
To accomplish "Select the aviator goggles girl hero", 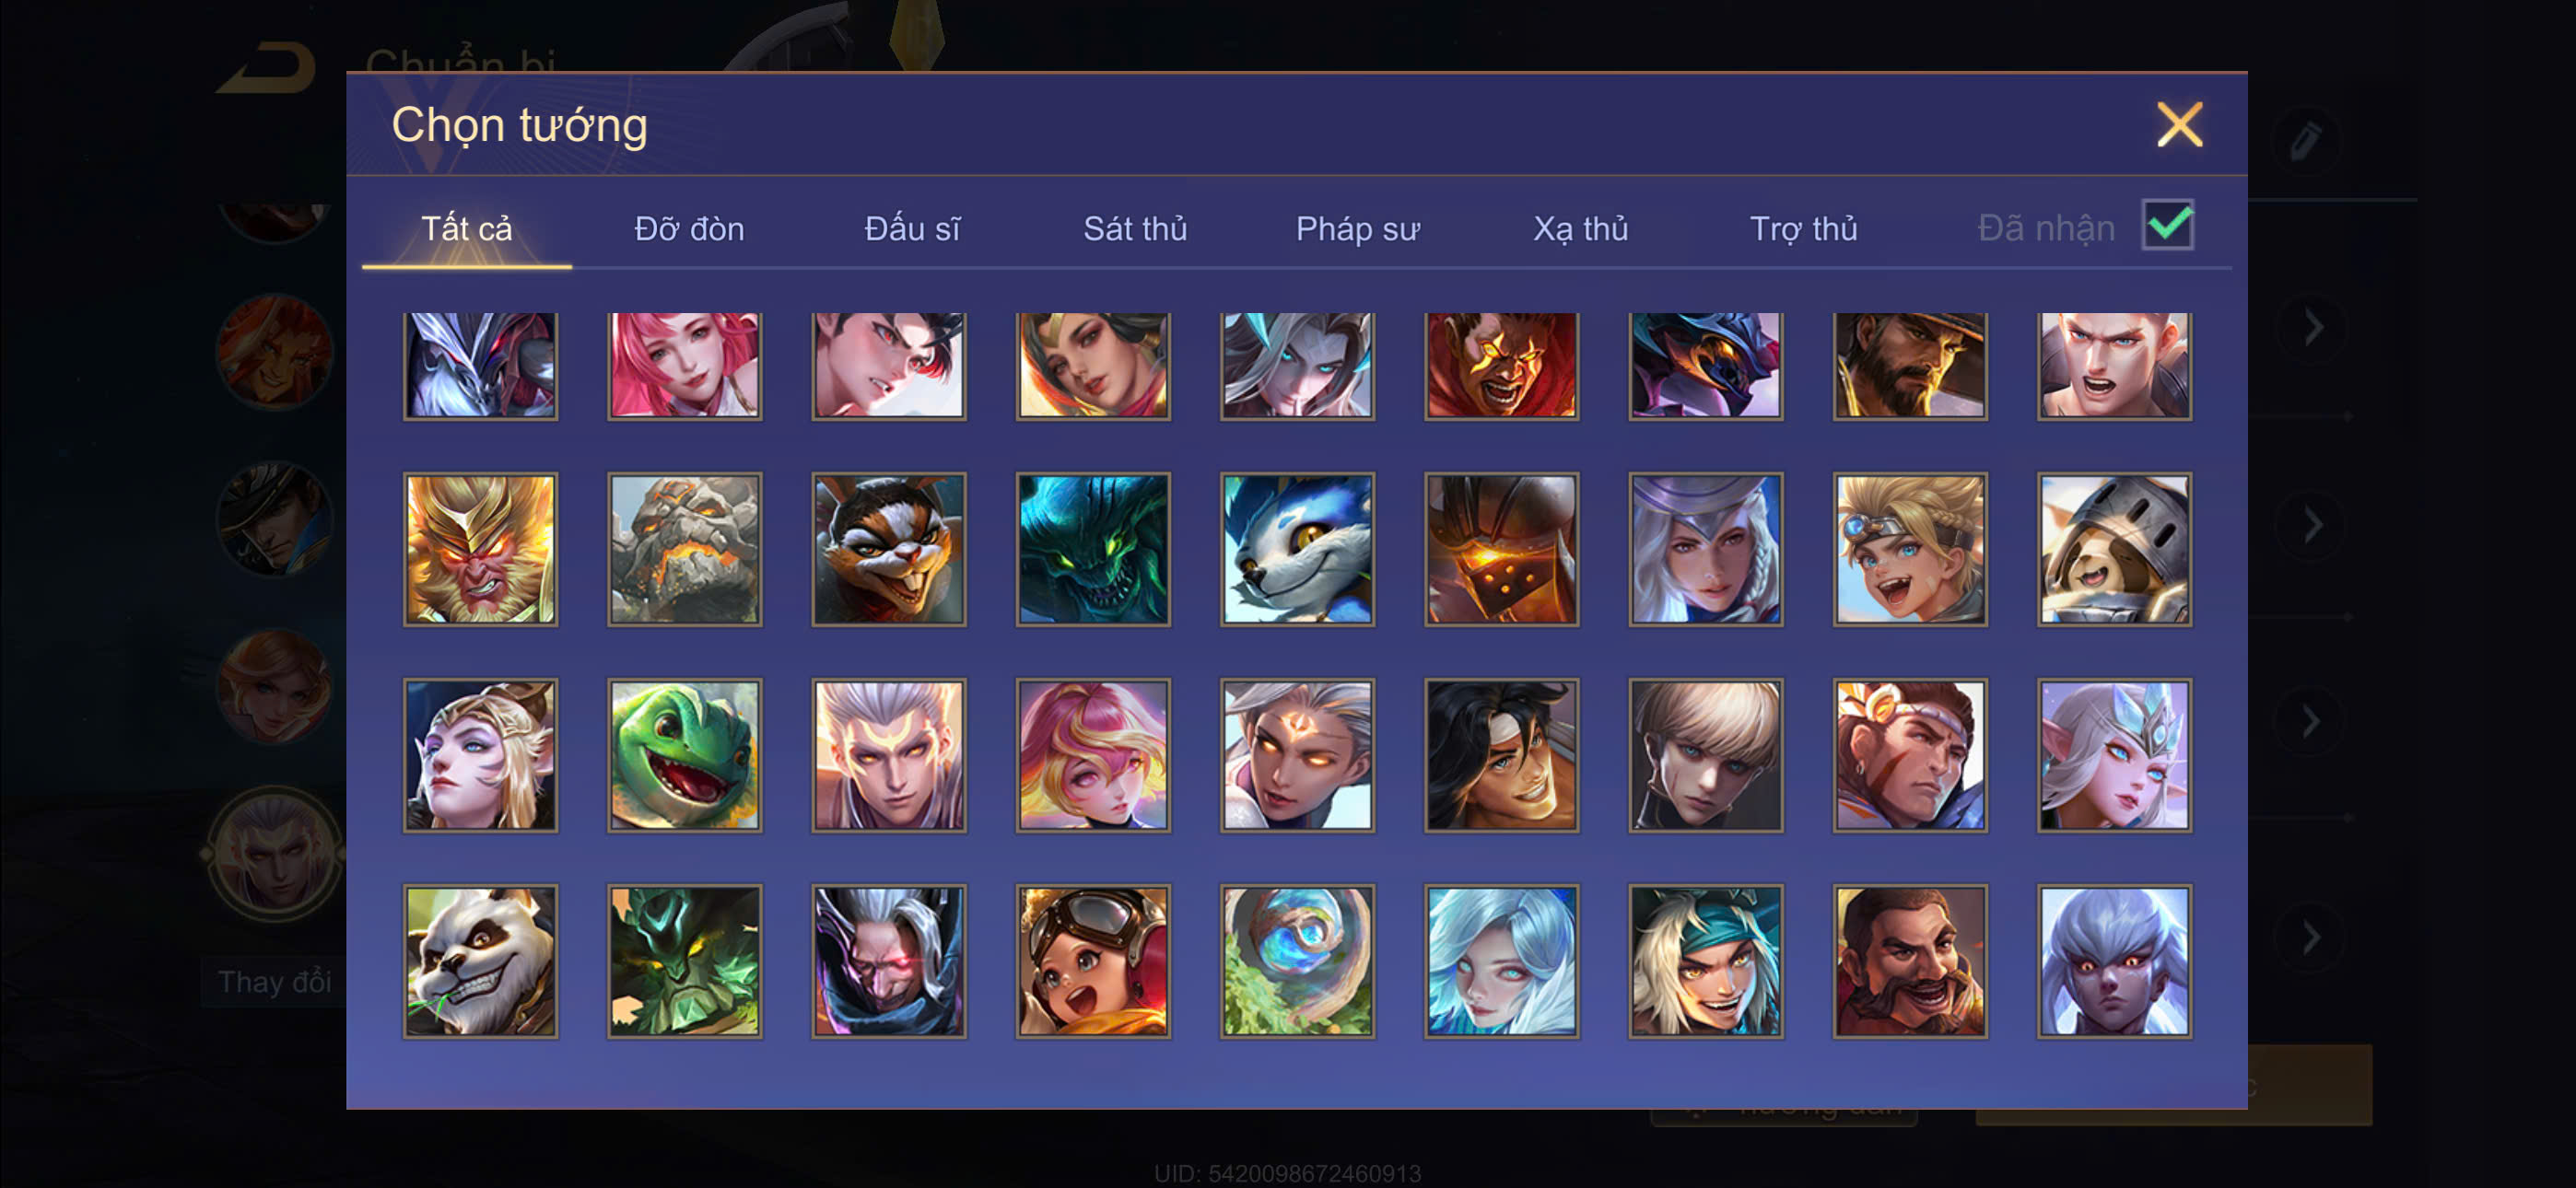I will pos(1093,961).
